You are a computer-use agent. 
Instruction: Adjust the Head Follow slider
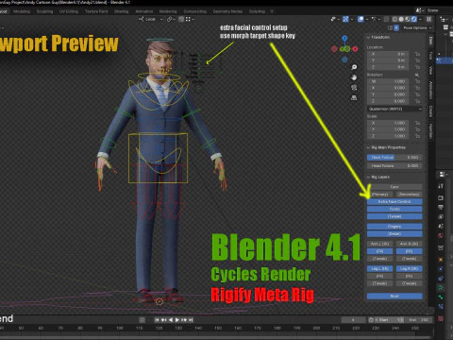tap(394, 165)
